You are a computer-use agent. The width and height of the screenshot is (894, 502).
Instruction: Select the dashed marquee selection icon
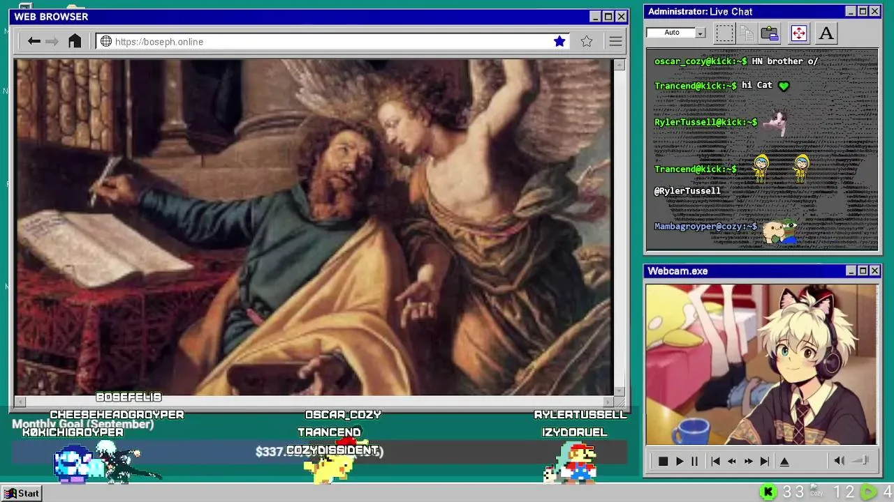point(724,33)
